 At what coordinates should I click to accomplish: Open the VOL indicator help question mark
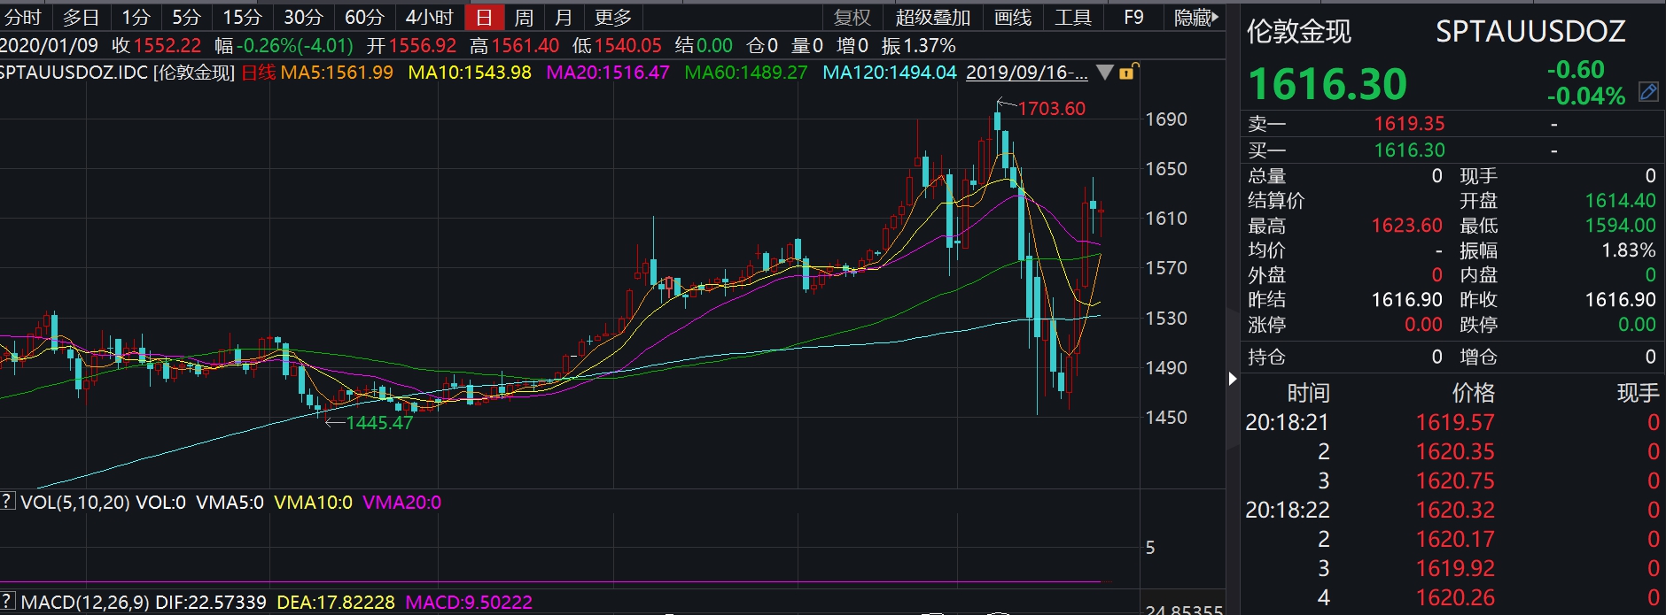pos(7,502)
